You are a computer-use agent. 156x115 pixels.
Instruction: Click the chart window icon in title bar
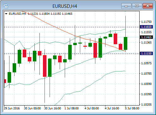pos(5,6)
